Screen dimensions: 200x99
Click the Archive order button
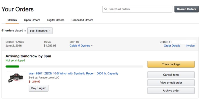click(x=171, y=90)
